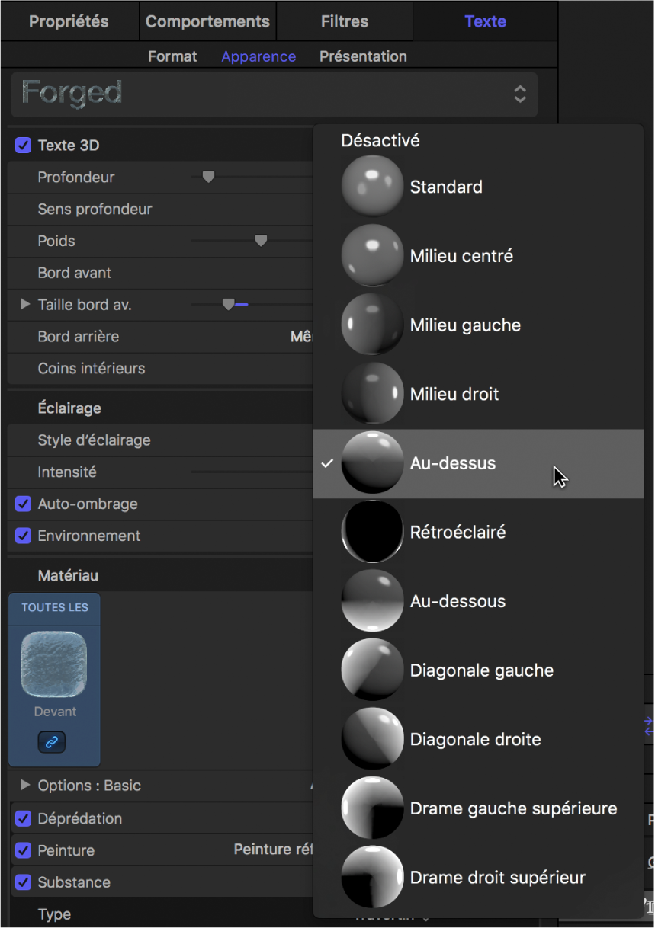Click the Profondeur slider handle
Viewport: 655px width, 928px height.
click(x=208, y=178)
